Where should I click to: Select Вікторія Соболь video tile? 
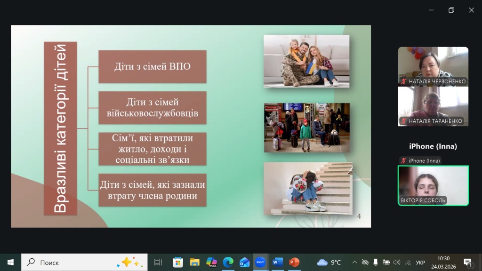pos(433,185)
